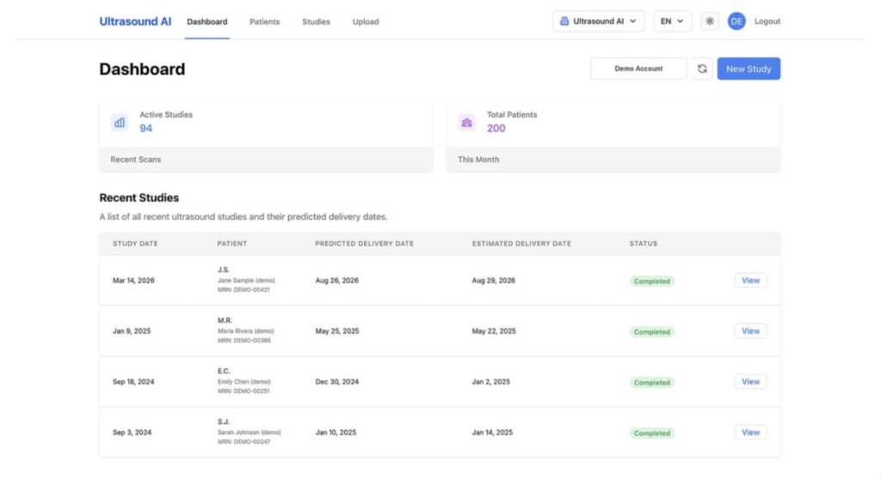
Task: Click MRN: DEMO-00421
Action: point(243,290)
